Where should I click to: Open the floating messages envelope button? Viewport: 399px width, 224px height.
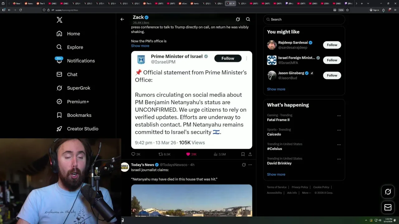pos(388,207)
